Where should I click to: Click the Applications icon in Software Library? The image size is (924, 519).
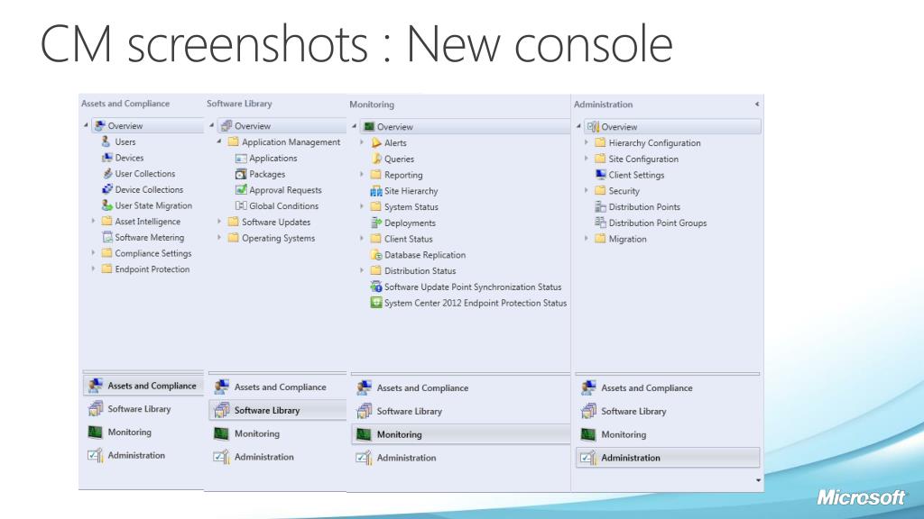pyautogui.click(x=240, y=159)
